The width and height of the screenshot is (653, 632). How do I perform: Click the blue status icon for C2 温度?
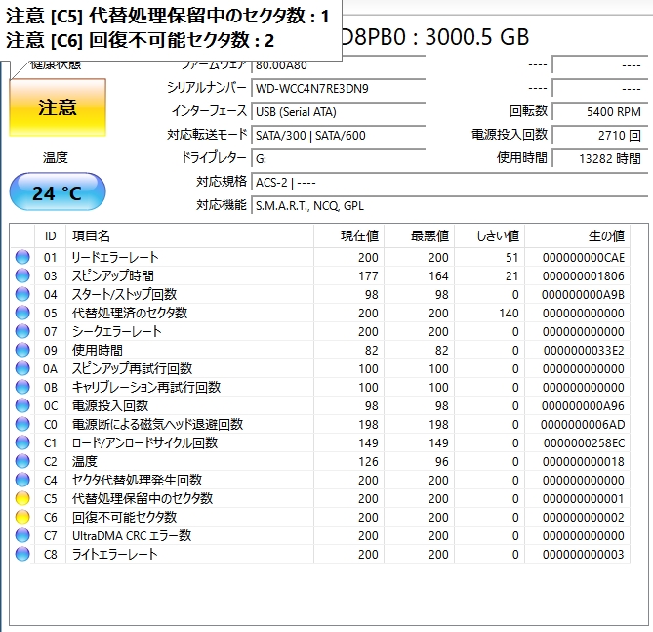point(22,461)
